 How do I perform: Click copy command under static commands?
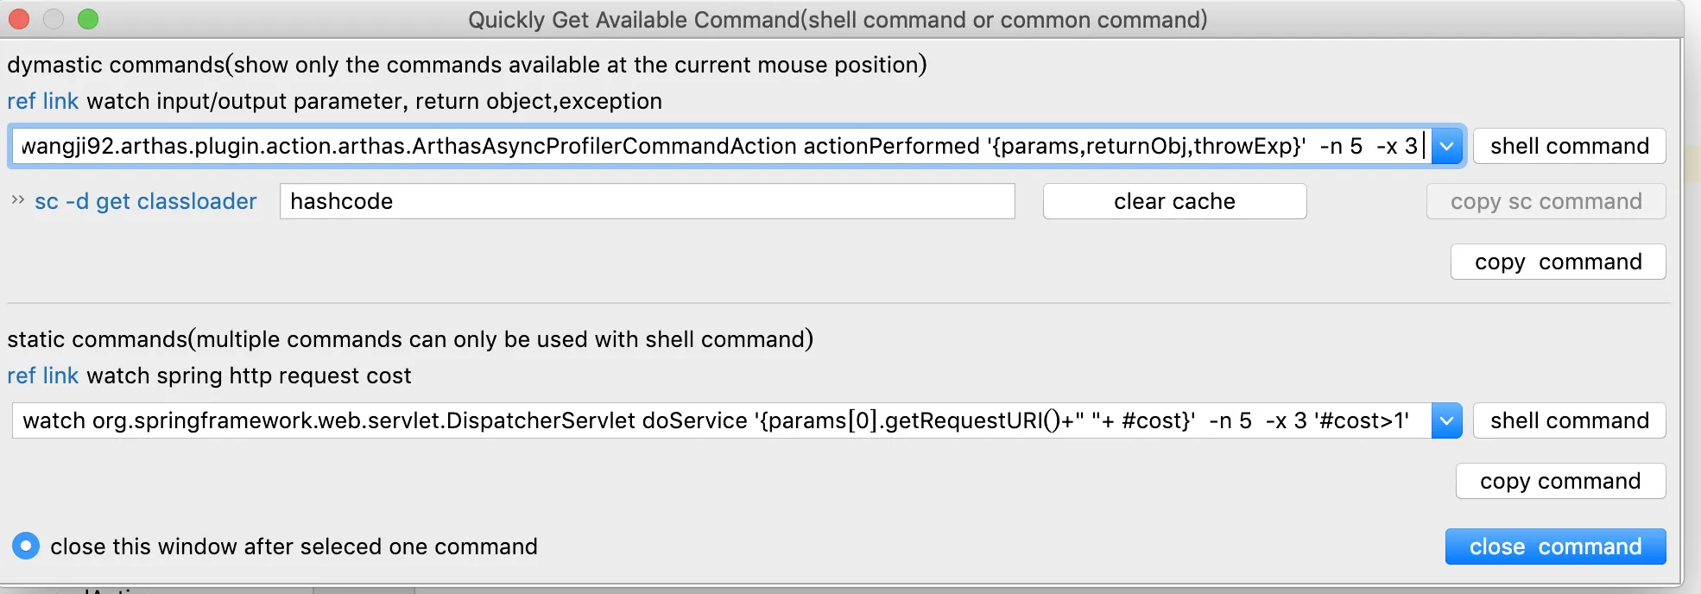point(1561,481)
